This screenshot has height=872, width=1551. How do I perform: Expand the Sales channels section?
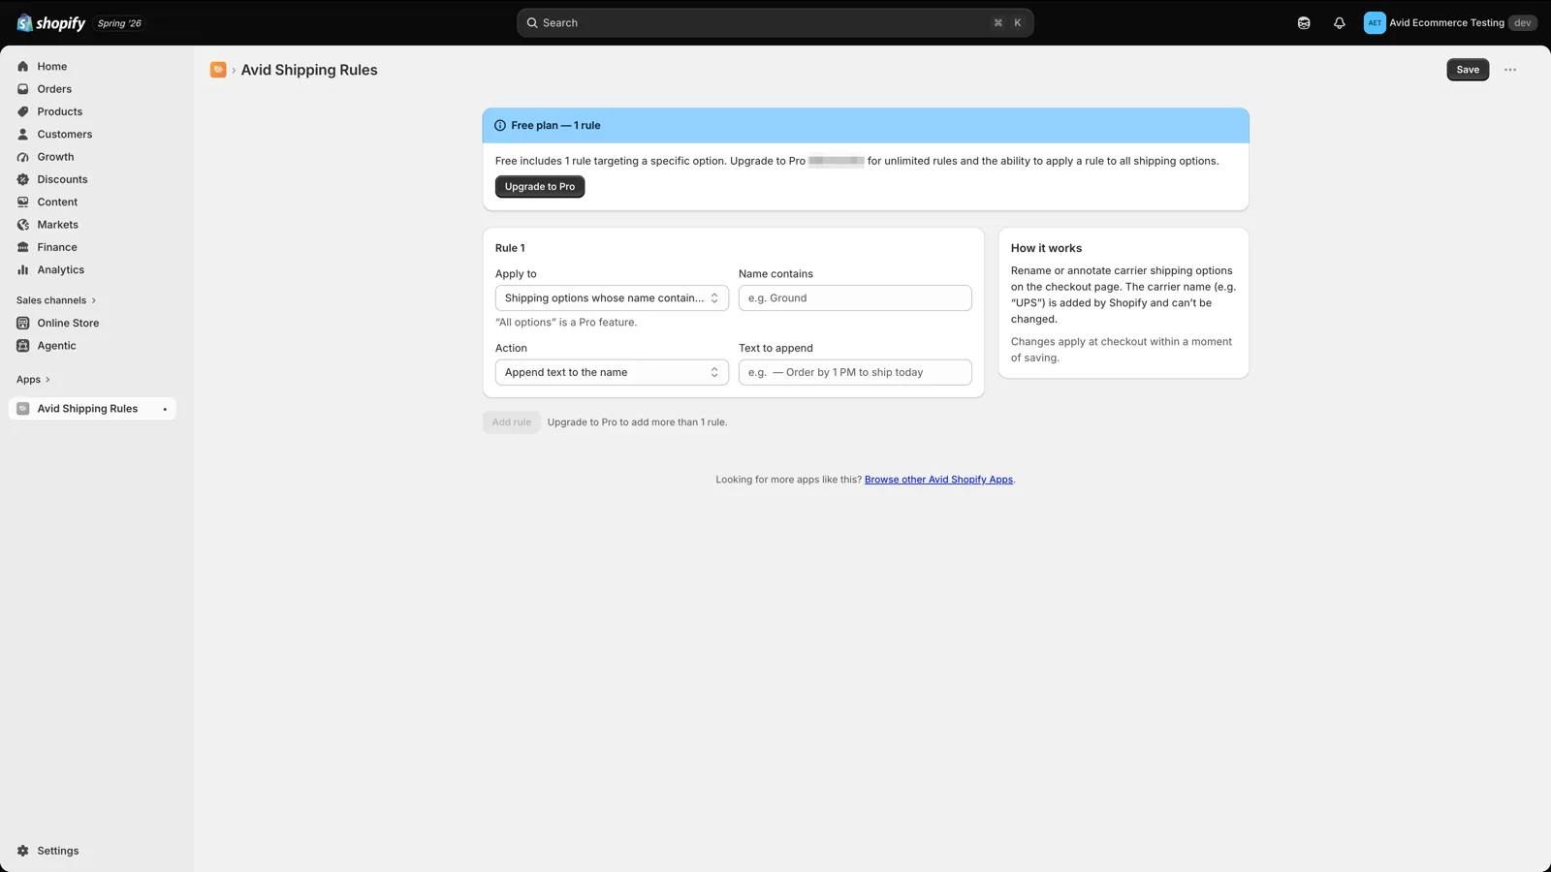pyautogui.click(x=56, y=300)
